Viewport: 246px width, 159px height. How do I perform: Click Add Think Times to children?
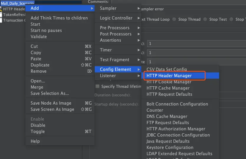[59, 18]
